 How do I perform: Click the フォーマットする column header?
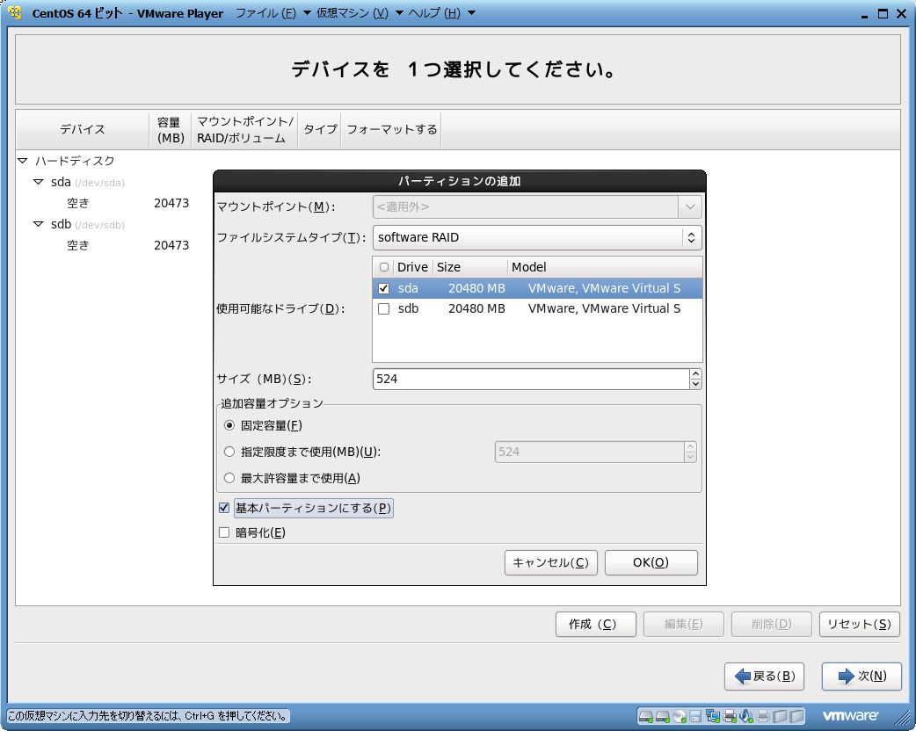[391, 130]
